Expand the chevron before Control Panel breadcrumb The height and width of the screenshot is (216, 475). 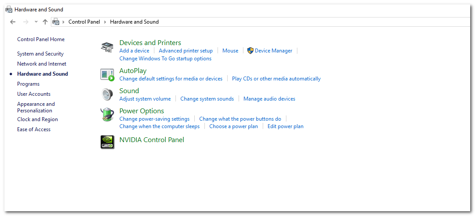tap(64, 22)
